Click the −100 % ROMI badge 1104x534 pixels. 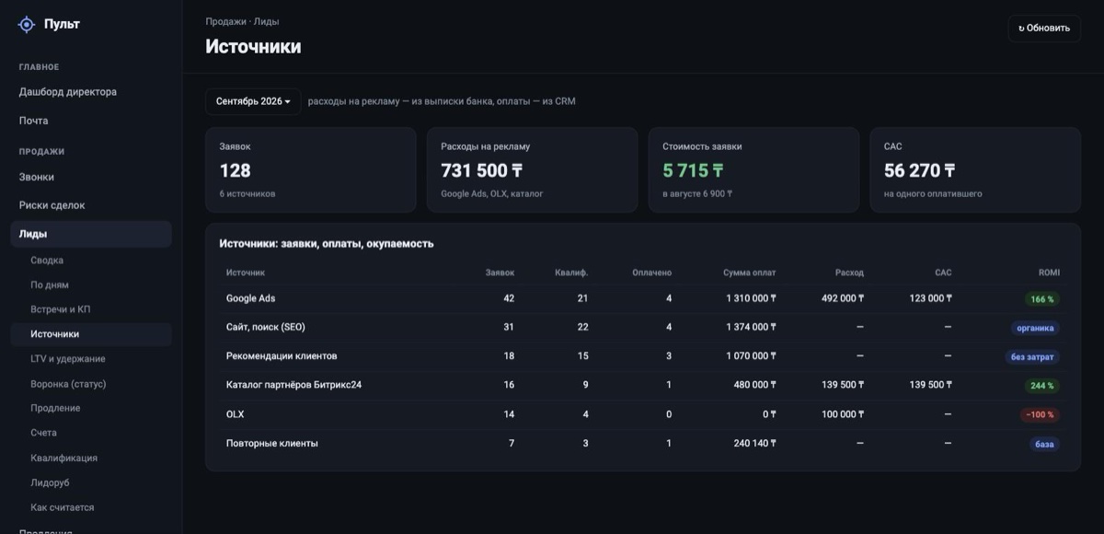tap(1041, 414)
